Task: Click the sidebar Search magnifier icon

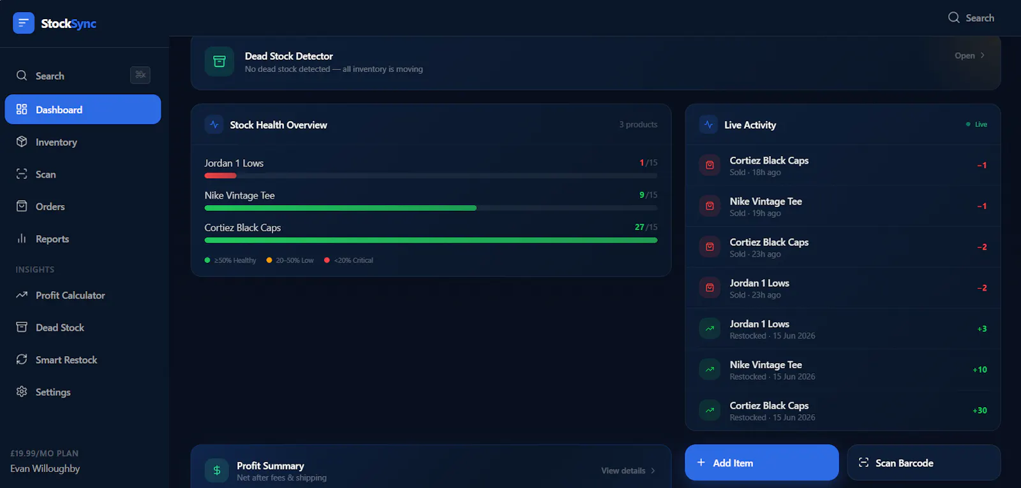Action: click(x=22, y=75)
